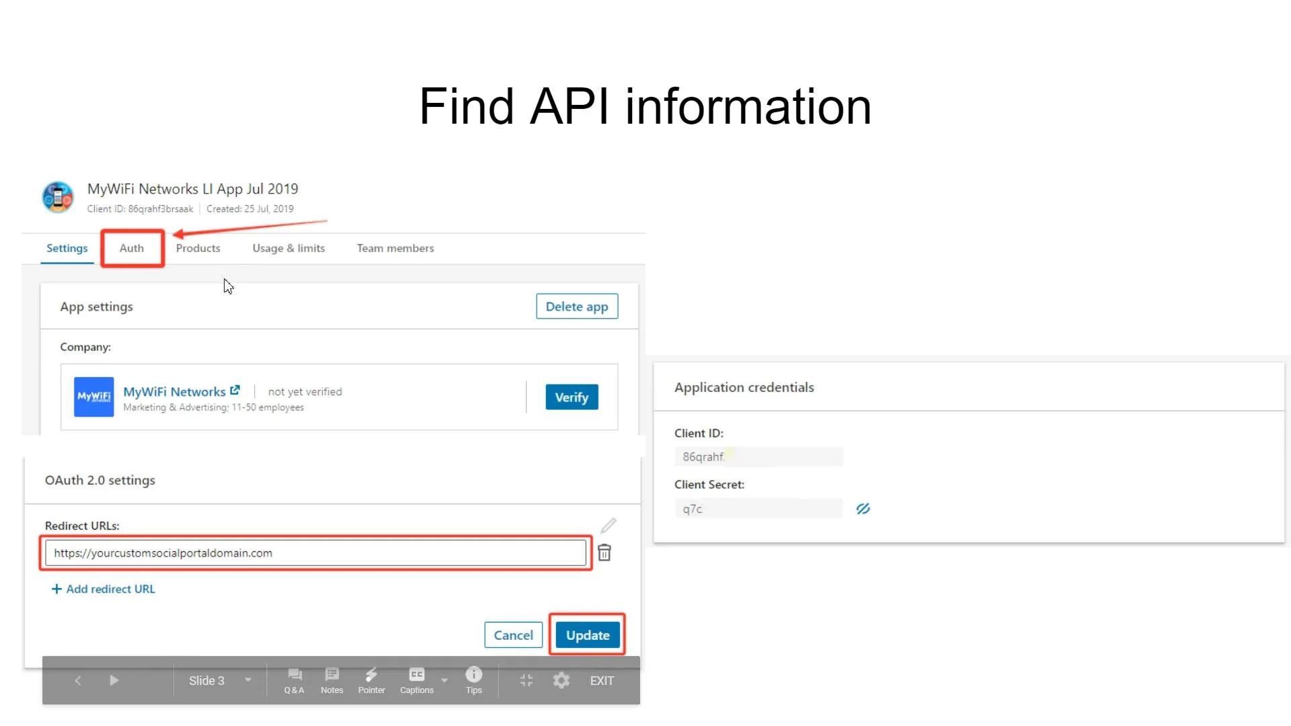
Task: Go to the Team members tab
Action: pos(395,248)
